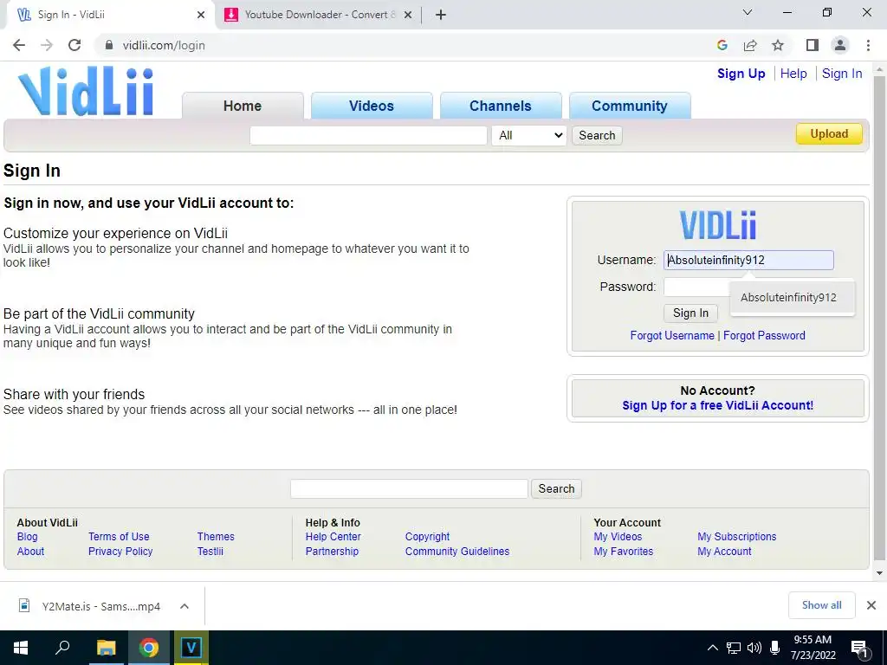Close the Youtube Downloader tab
Viewport: 887px width, 665px height.
[x=408, y=15]
